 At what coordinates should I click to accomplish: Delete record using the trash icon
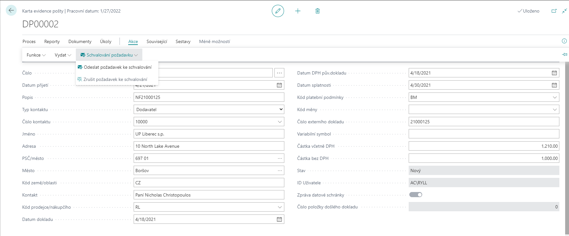click(317, 11)
